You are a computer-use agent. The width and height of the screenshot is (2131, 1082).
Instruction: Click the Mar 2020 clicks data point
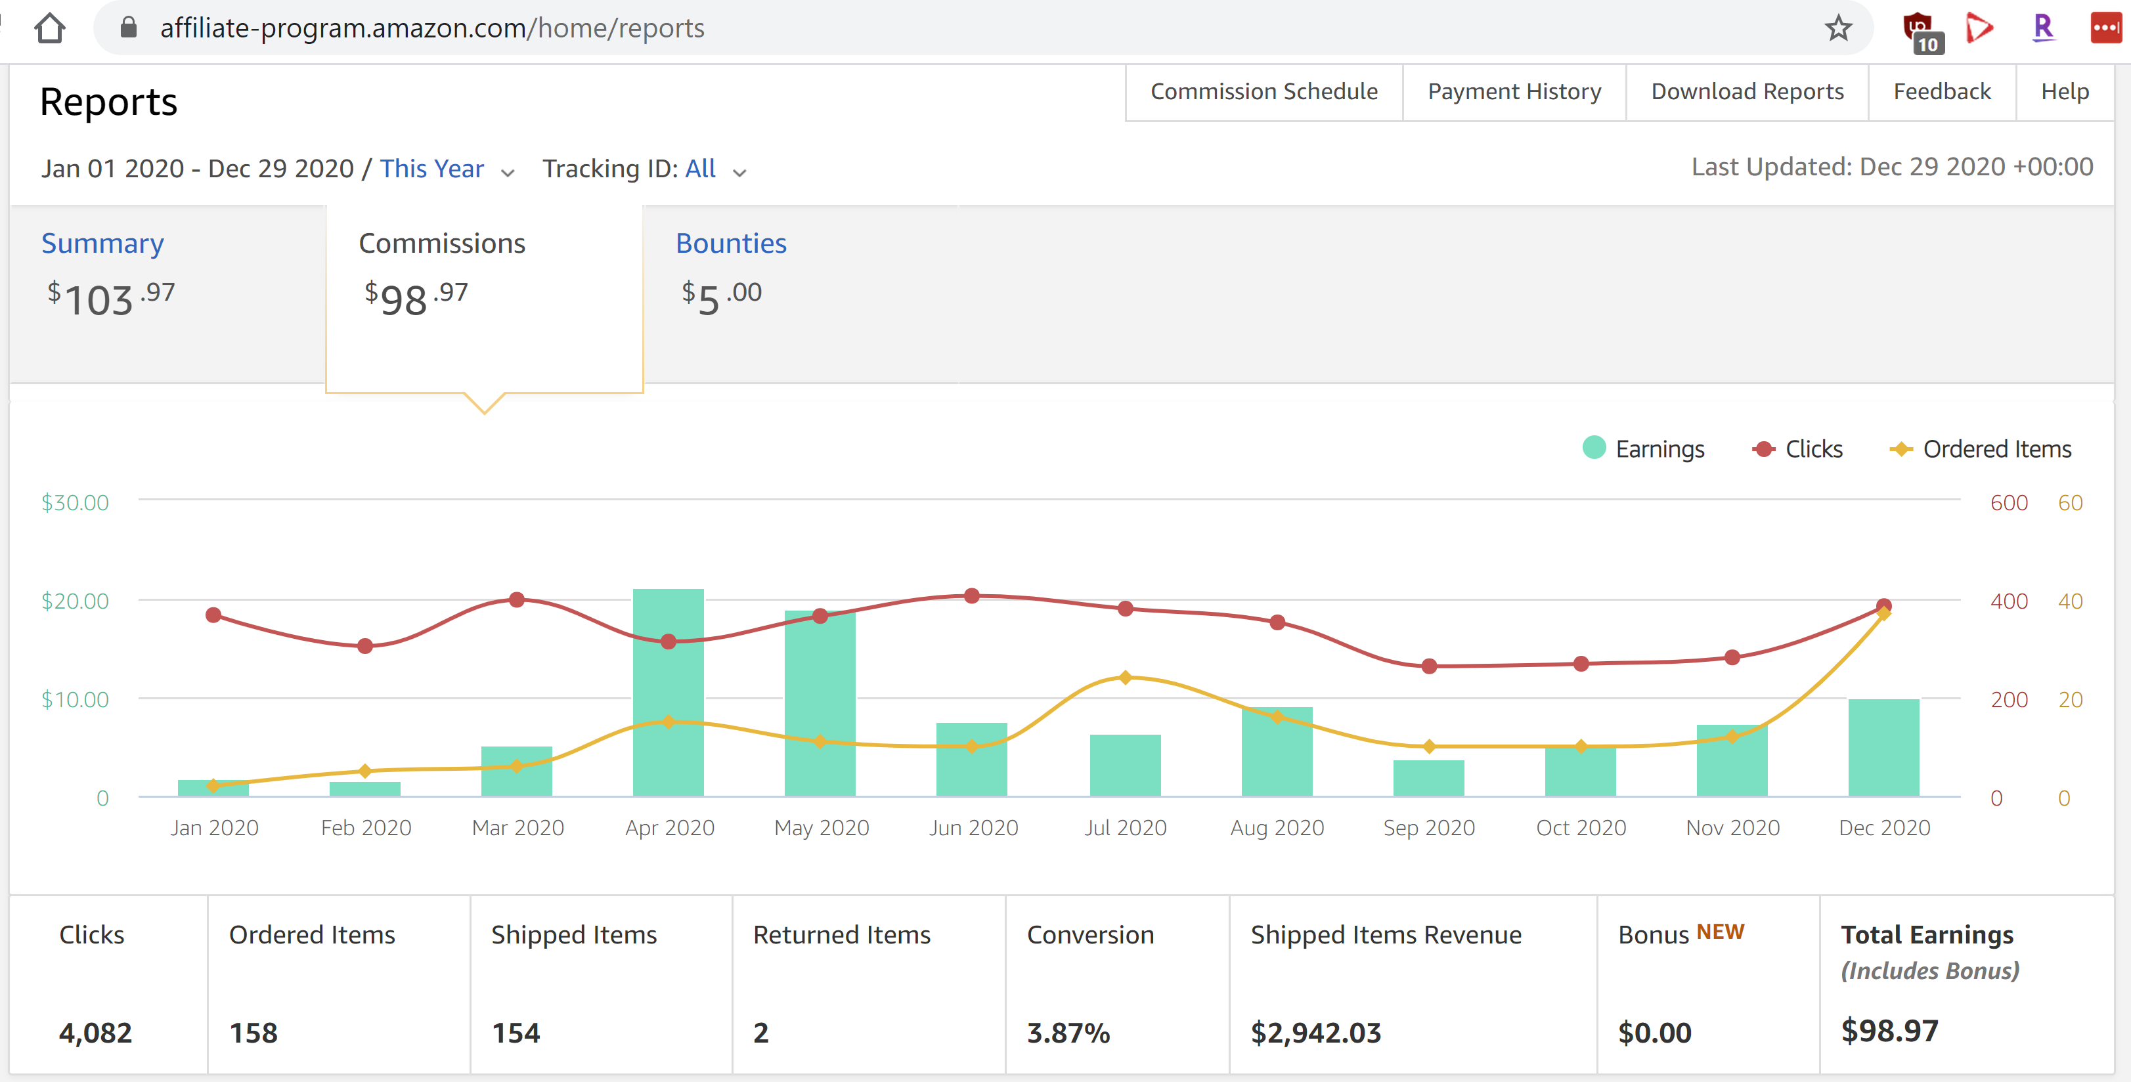(516, 599)
